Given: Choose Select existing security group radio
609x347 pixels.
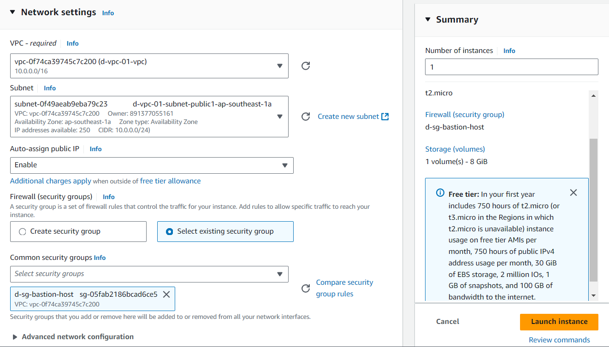Looking at the screenshot, I should tap(170, 232).
